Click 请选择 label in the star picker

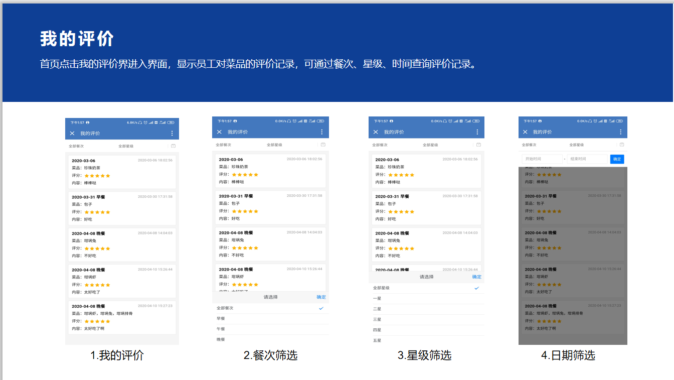(426, 277)
